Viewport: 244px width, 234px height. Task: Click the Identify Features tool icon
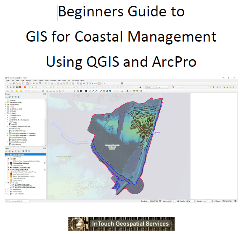coord(78,84)
